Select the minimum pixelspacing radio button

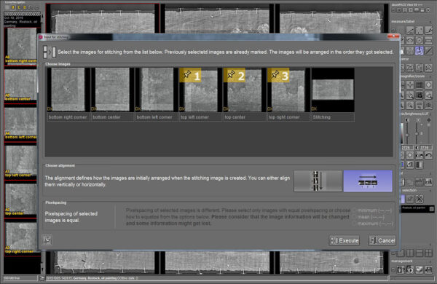tap(355, 210)
